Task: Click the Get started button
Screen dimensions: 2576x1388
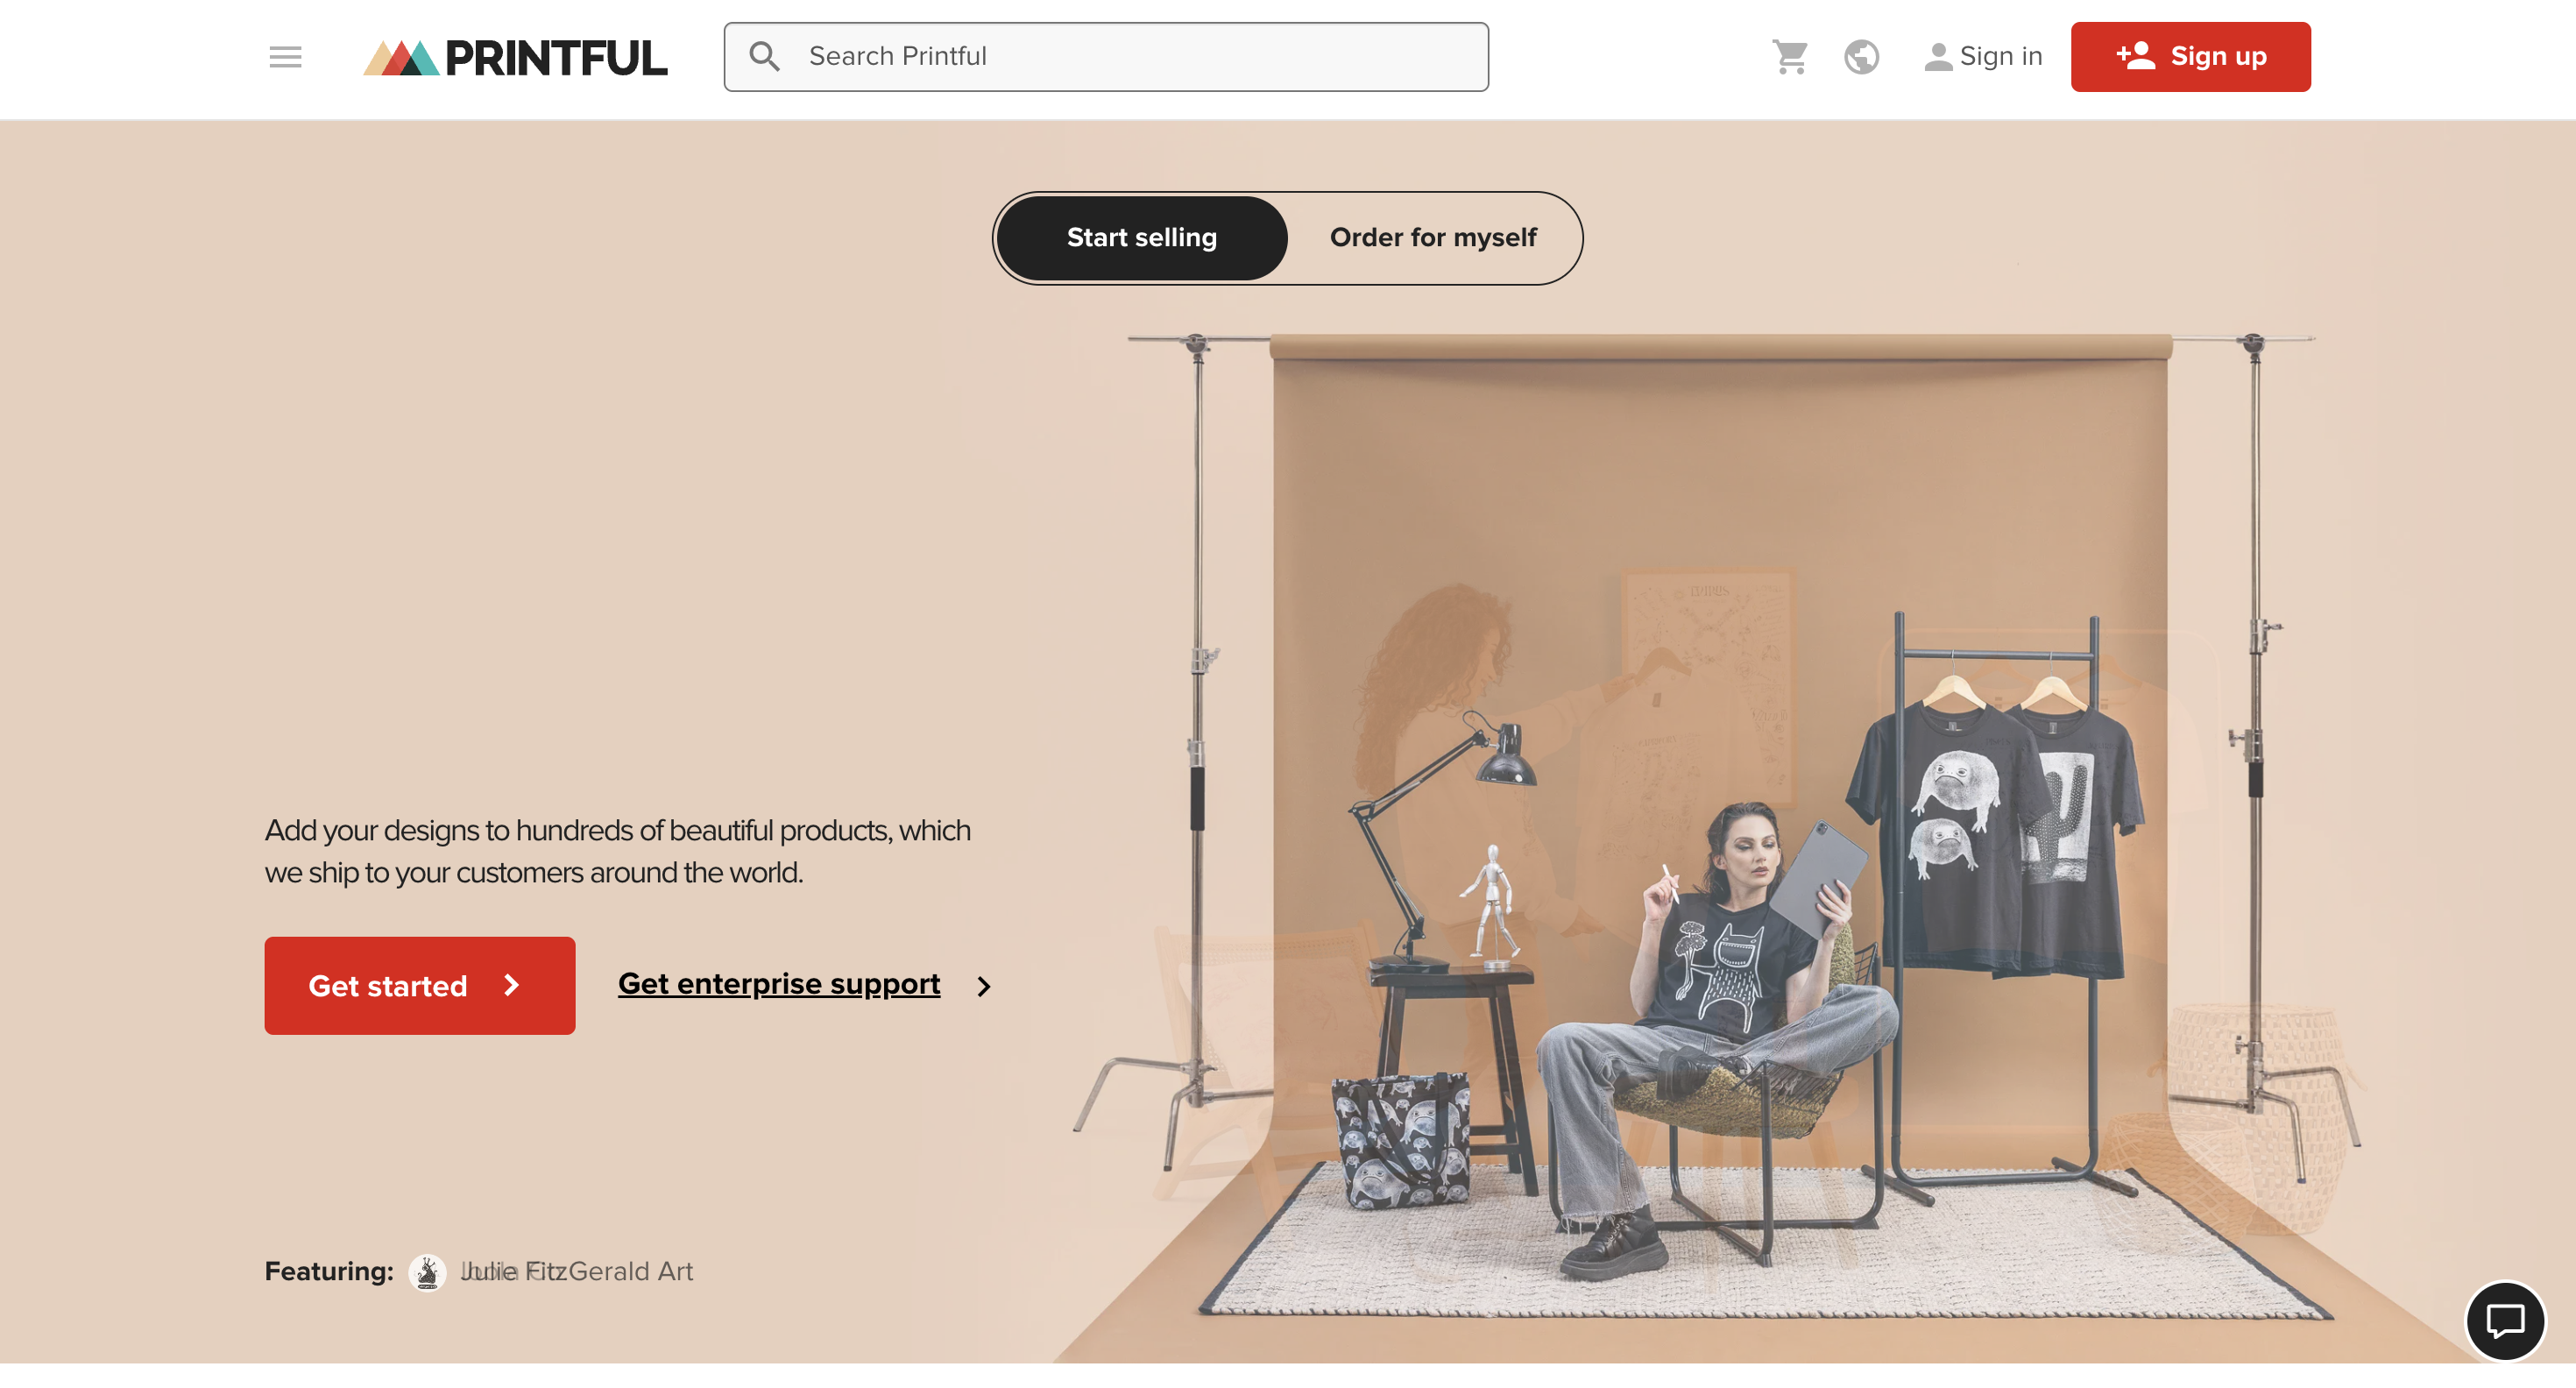Action: click(420, 985)
